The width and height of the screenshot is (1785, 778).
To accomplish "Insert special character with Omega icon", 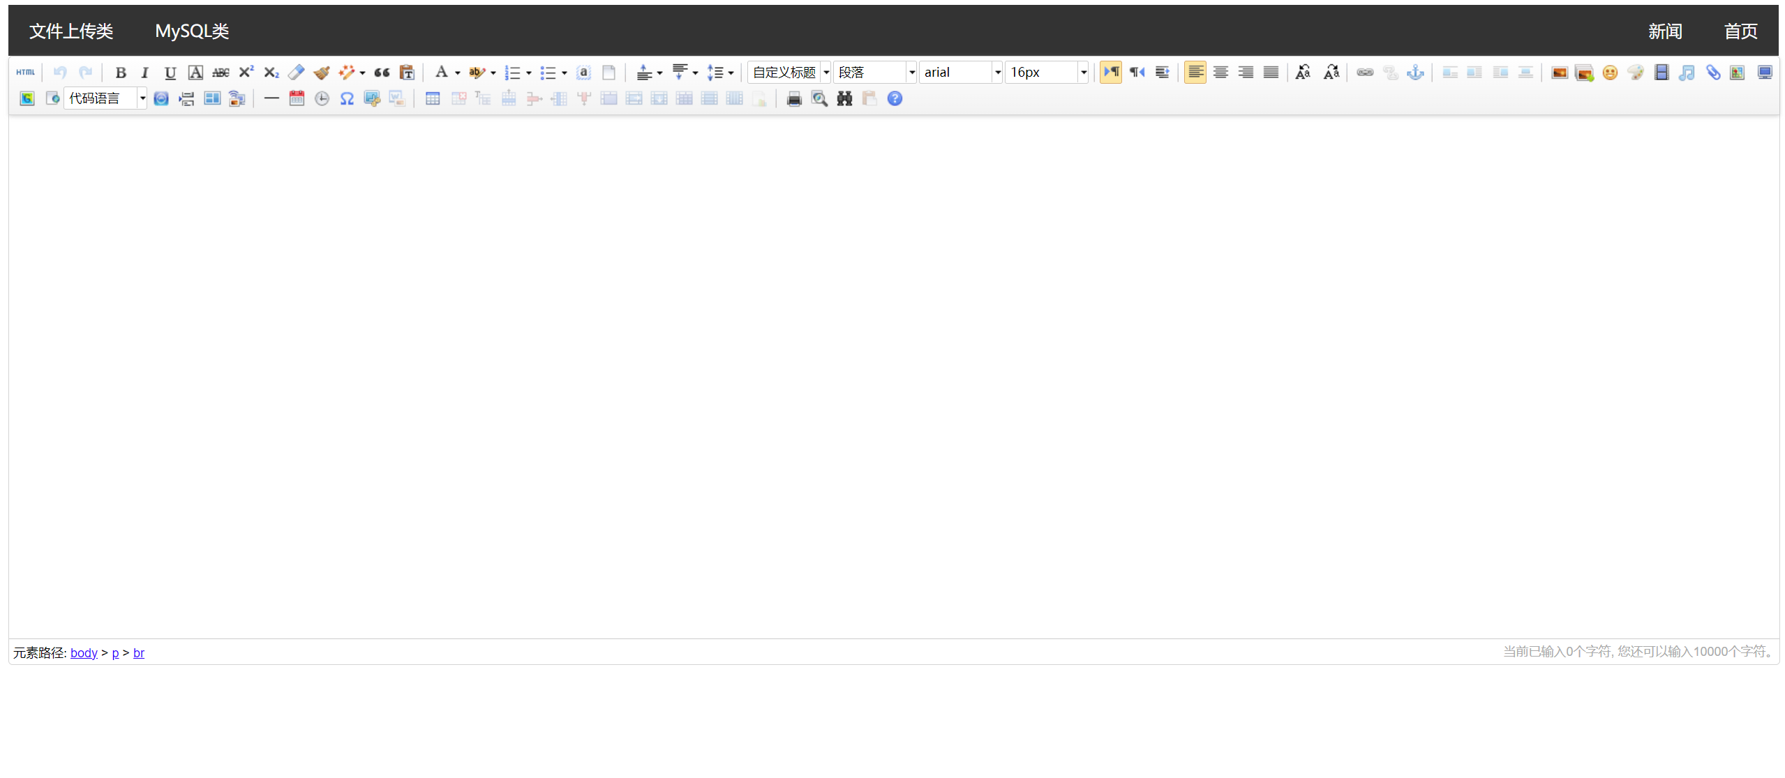I will point(347,99).
